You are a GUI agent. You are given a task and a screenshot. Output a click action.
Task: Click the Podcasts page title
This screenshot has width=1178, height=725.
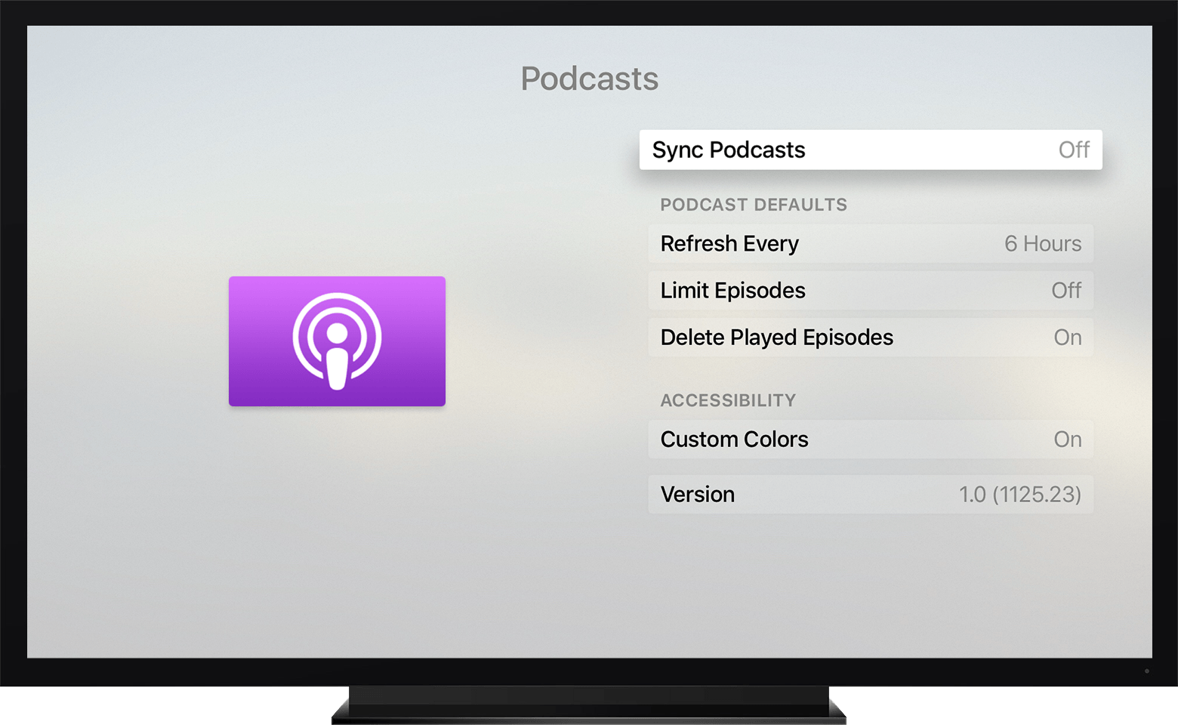(590, 79)
